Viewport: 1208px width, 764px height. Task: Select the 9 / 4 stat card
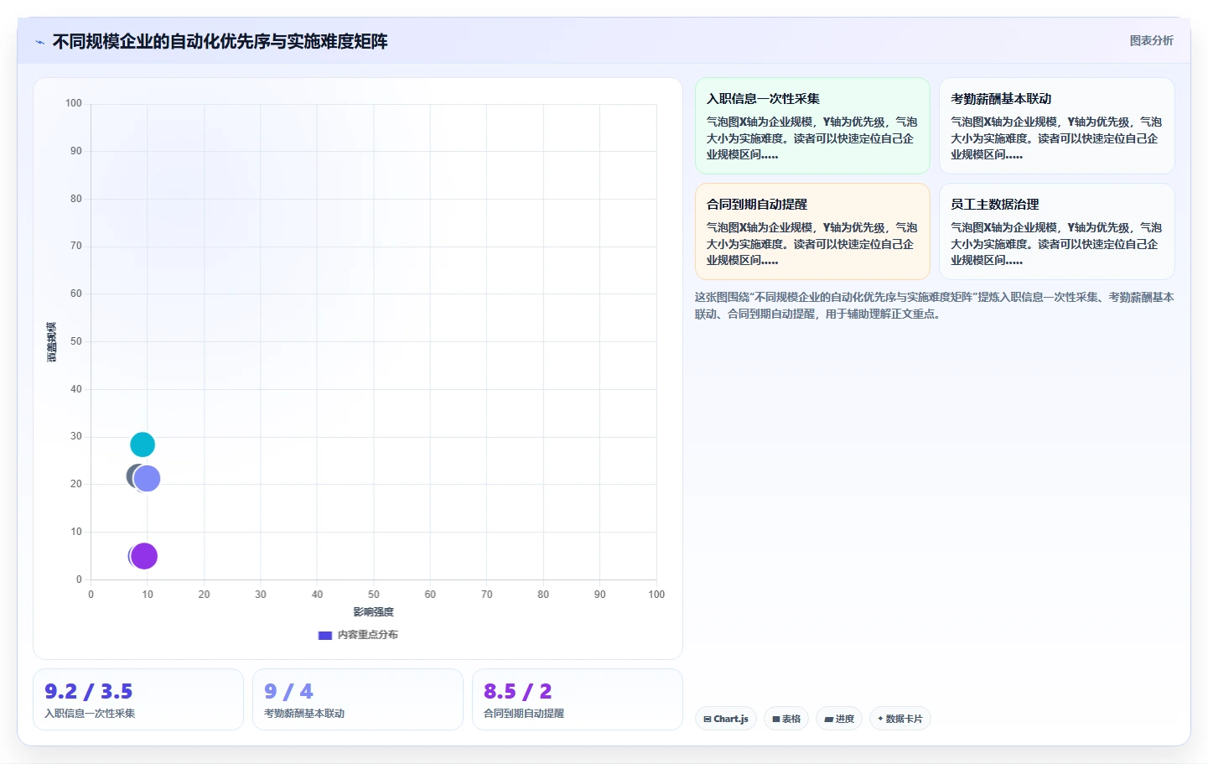pyautogui.click(x=358, y=699)
